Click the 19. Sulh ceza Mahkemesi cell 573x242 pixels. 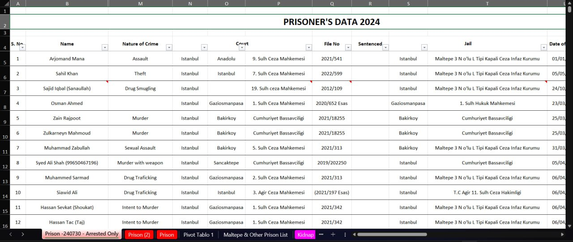coord(279,88)
